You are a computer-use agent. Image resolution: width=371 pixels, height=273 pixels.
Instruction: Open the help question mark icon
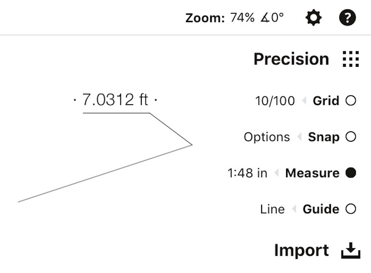coord(347,18)
